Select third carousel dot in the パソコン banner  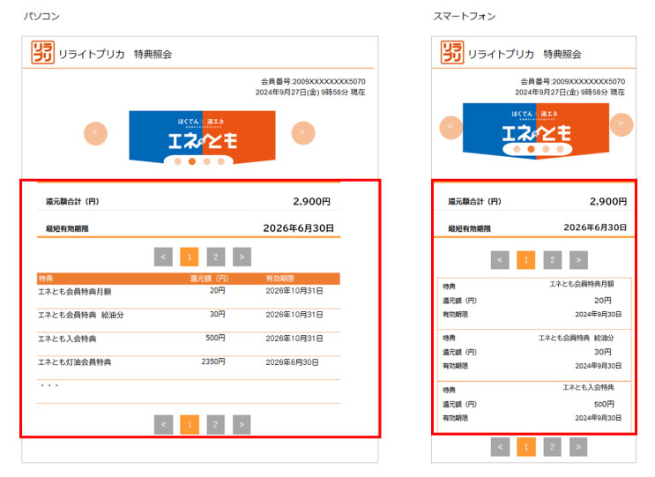(207, 161)
